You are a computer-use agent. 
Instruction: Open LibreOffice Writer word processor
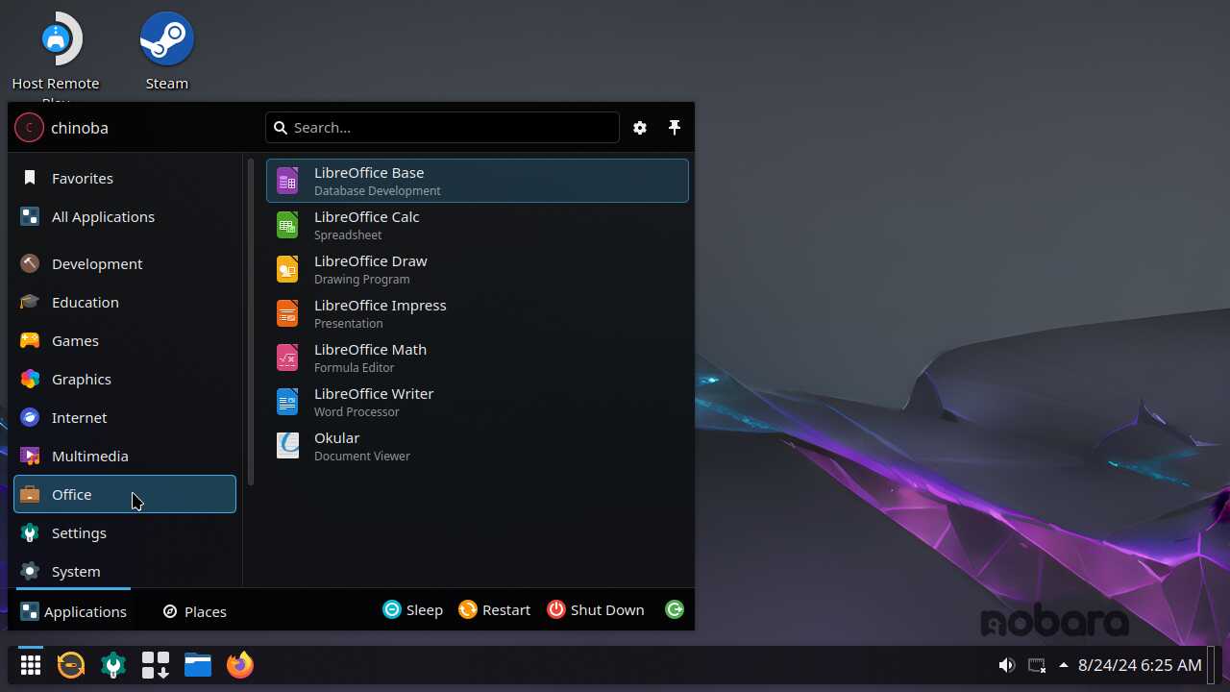tap(477, 402)
